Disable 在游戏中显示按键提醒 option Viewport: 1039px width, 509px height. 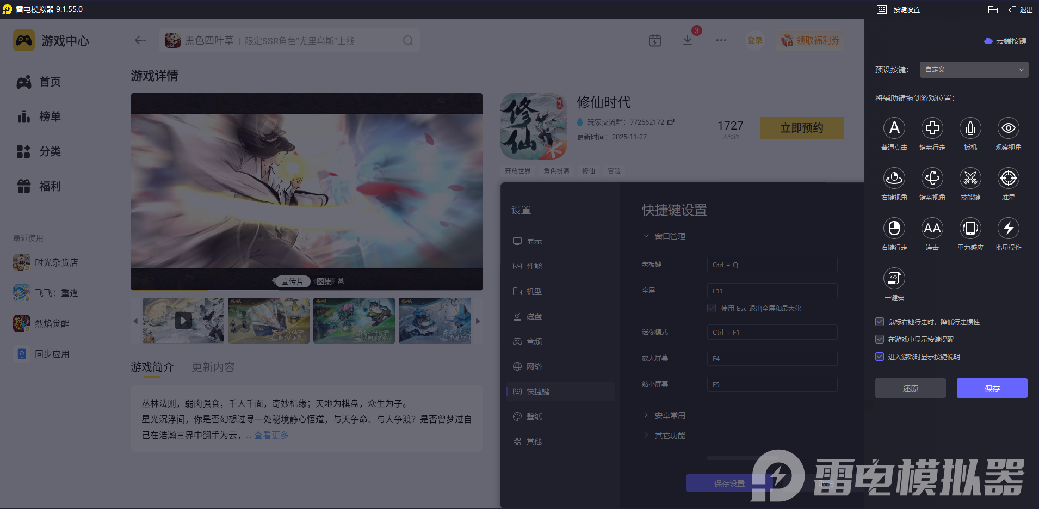[x=880, y=339]
